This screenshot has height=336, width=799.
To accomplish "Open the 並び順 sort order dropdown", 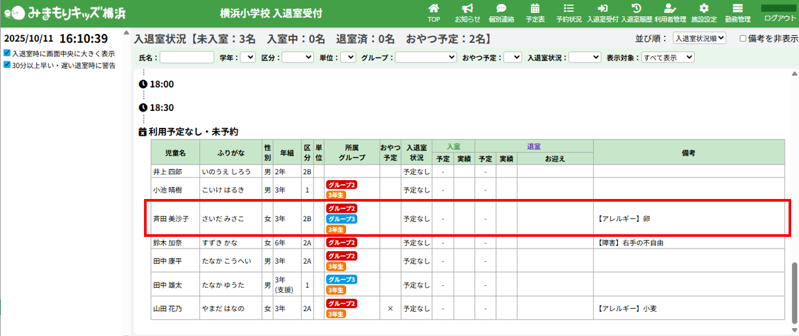I will click(699, 38).
